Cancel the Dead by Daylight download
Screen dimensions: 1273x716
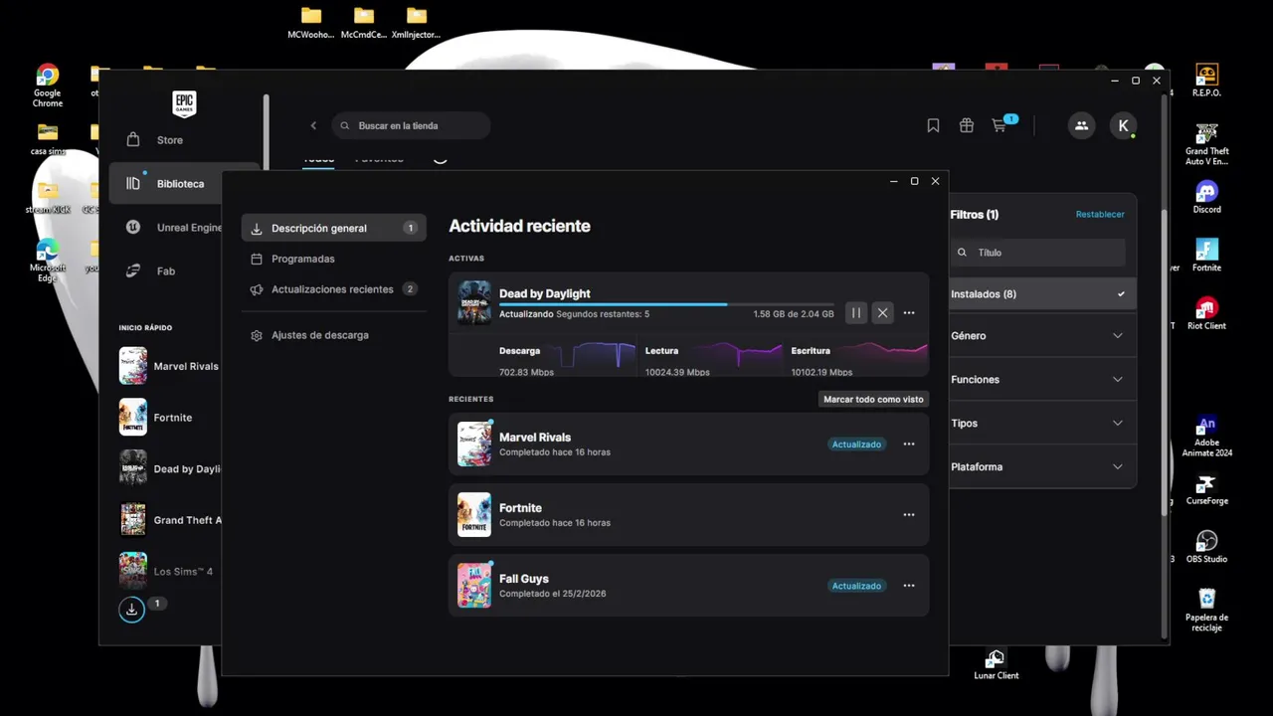[882, 313]
